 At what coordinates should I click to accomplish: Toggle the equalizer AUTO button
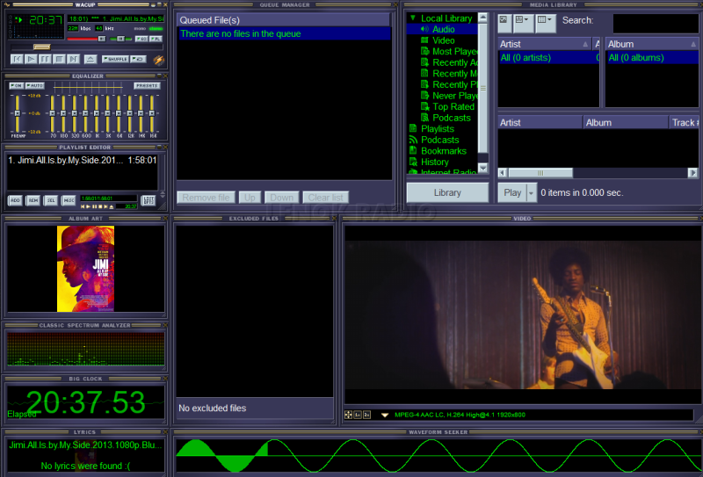coord(35,85)
